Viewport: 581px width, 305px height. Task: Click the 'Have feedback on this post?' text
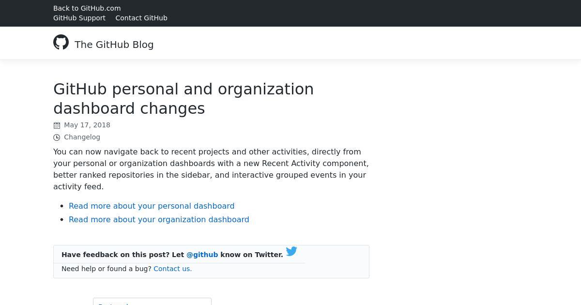click(x=116, y=255)
